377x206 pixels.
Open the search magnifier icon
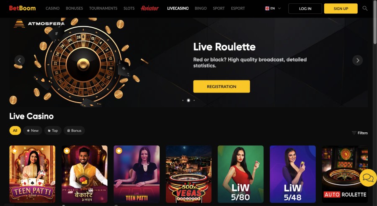pos(365,8)
